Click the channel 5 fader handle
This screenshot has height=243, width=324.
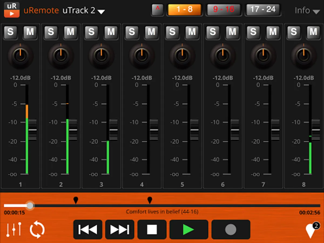[195, 130]
